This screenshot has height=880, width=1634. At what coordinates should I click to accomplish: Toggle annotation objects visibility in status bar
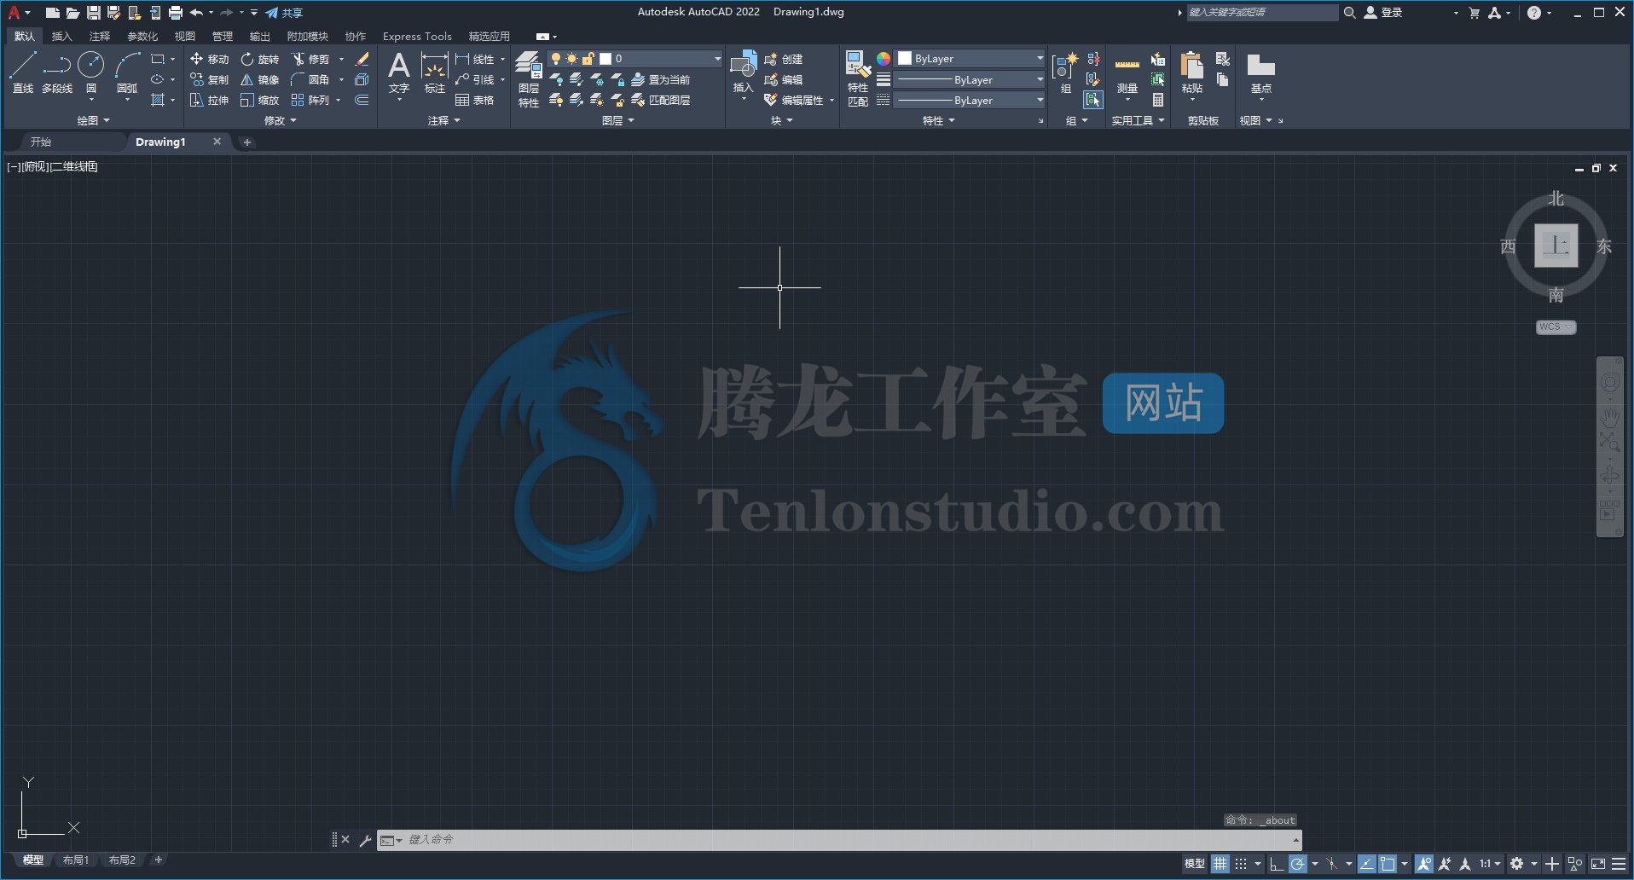pos(1424,864)
